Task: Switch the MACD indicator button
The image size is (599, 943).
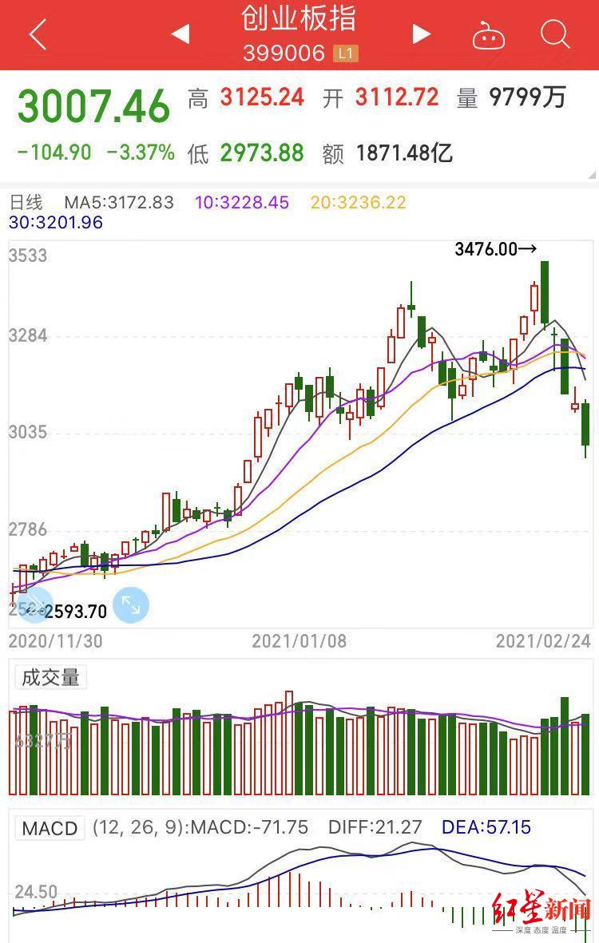Action: (50, 828)
